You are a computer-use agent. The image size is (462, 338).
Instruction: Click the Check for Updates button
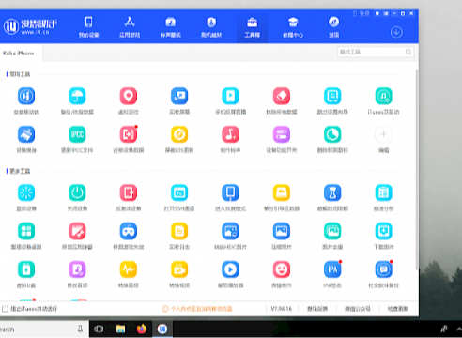click(x=398, y=309)
